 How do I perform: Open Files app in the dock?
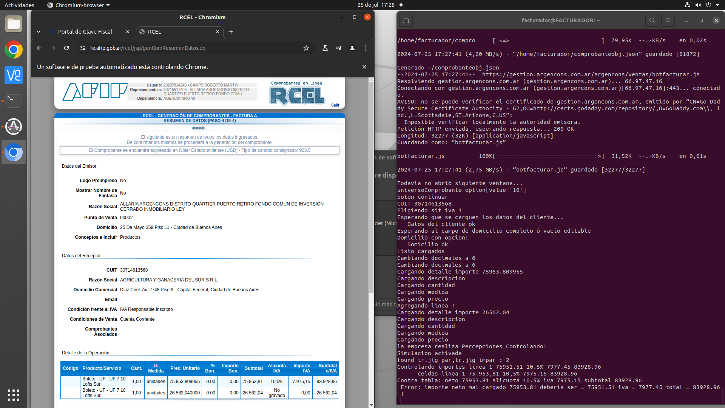tap(14, 24)
